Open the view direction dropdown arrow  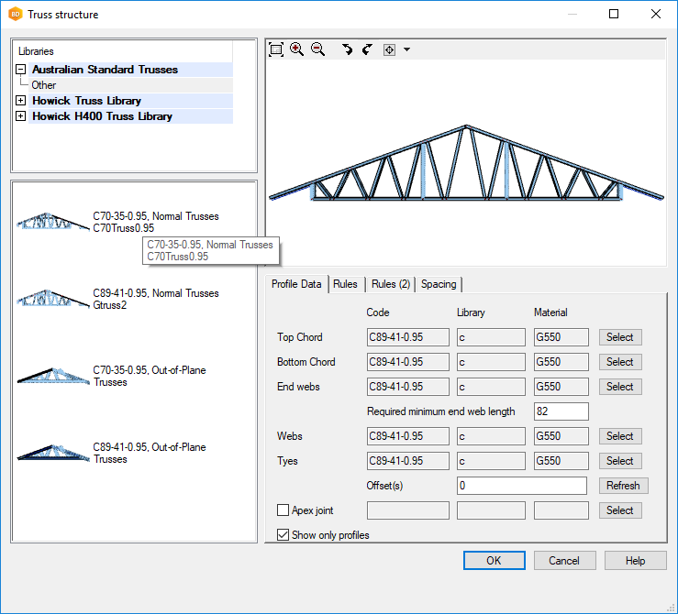tap(406, 49)
